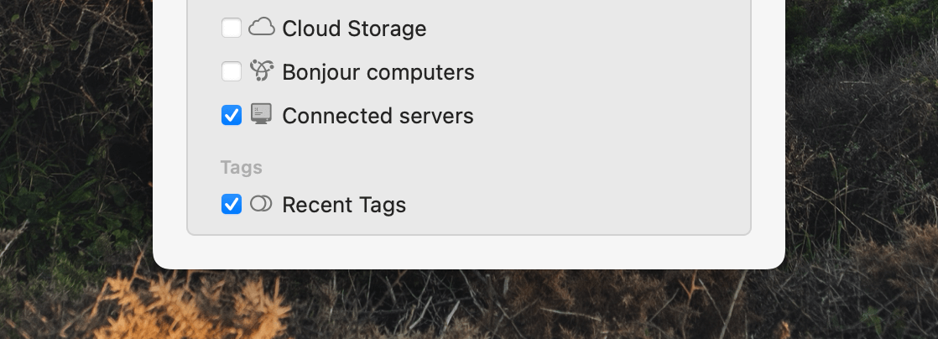Click the white window margin below the list

(x=469, y=251)
